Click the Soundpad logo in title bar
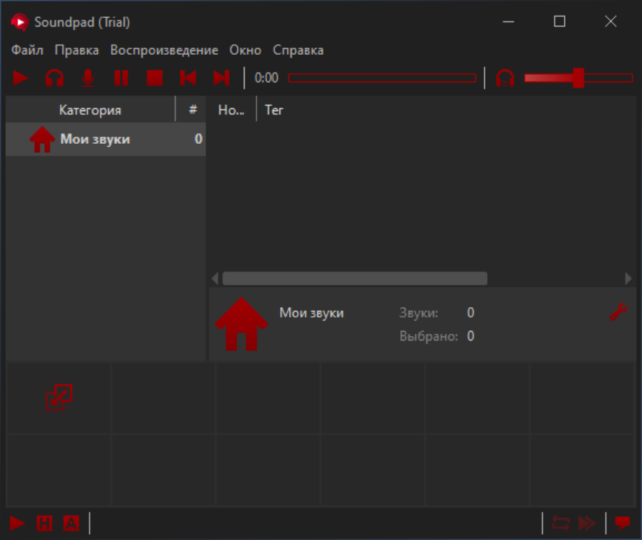The width and height of the screenshot is (642, 540). pyautogui.click(x=20, y=22)
